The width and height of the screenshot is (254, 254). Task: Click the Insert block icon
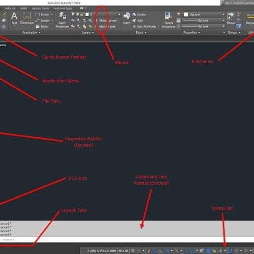tap(127, 18)
